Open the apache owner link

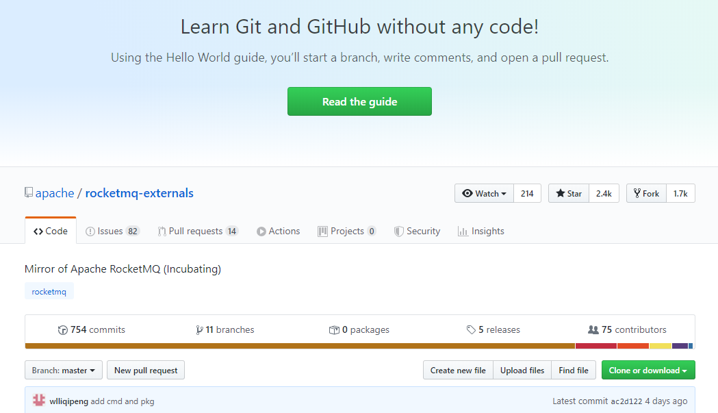click(55, 193)
